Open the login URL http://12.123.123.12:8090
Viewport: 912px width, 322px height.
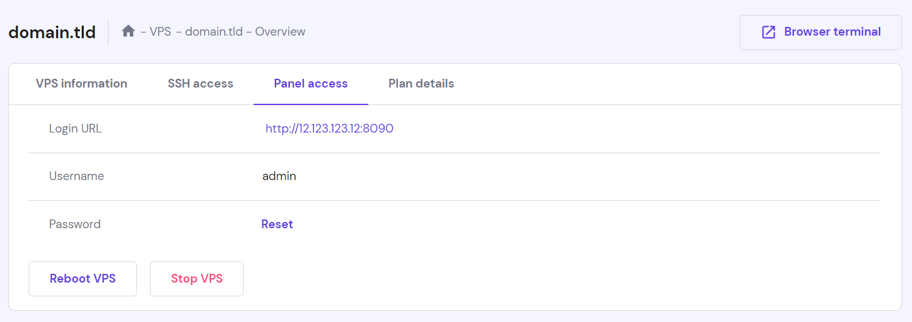click(329, 129)
